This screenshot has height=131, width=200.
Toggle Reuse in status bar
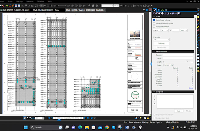click(x=152, y=122)
